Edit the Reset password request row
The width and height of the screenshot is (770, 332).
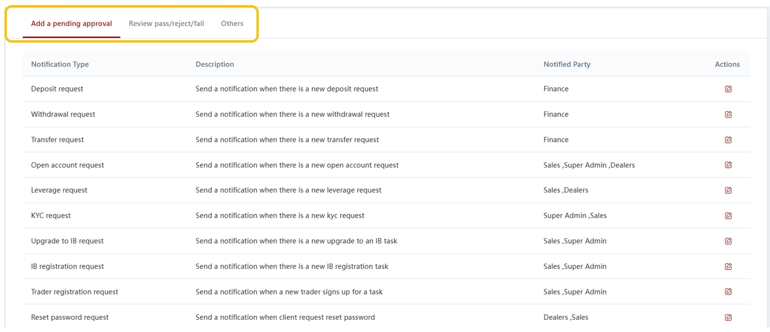click(x=728, y=317)
